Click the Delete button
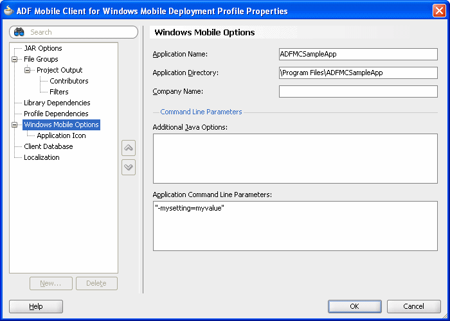 [96, 283]
